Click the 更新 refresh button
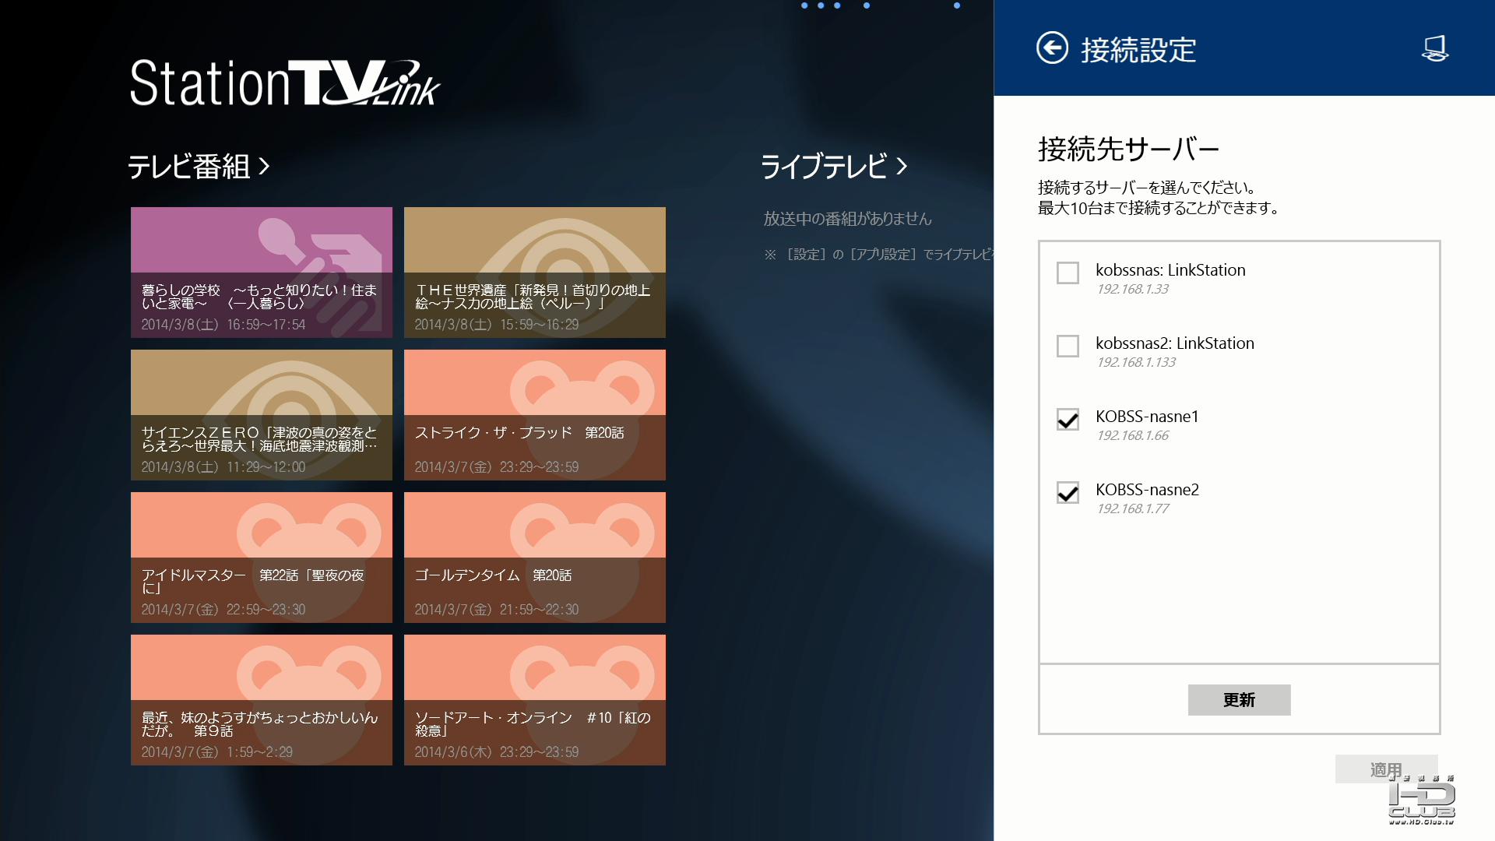The height and width of the screenshot is (841, 1495). (x=1239, y=699)
